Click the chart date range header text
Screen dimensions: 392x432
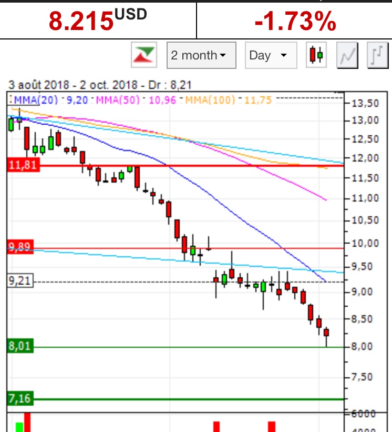(100, 85)
